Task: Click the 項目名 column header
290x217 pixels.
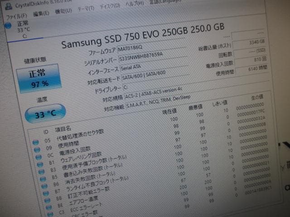Action: point(63,129)
